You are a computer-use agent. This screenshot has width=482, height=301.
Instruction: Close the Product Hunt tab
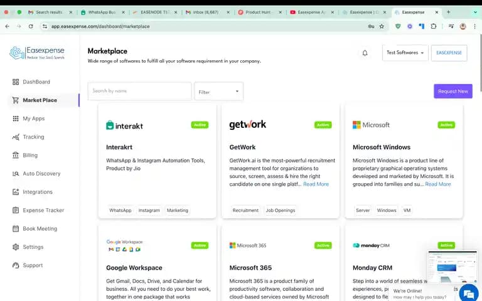click(280, 13)
